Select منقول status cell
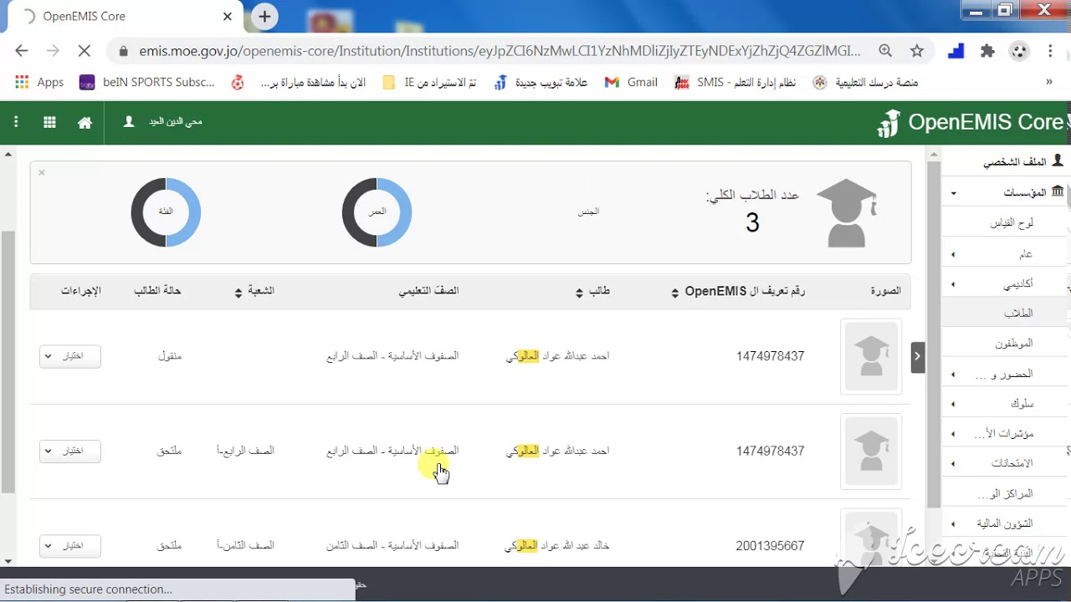 (x=170, y=356)
